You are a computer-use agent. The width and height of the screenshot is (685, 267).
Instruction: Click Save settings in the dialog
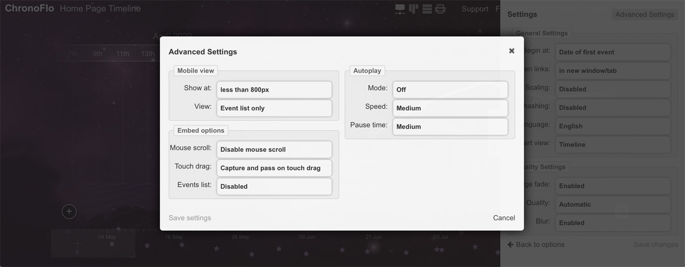coord(190,218)
